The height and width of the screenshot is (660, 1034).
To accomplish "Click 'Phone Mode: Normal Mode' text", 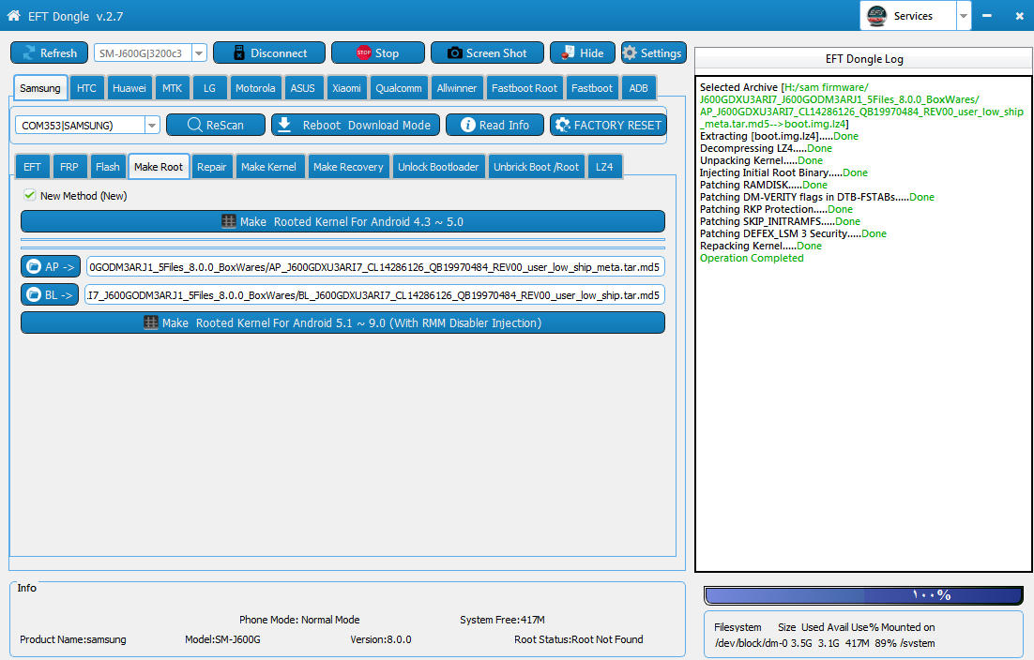I will [x=299, y=620].
